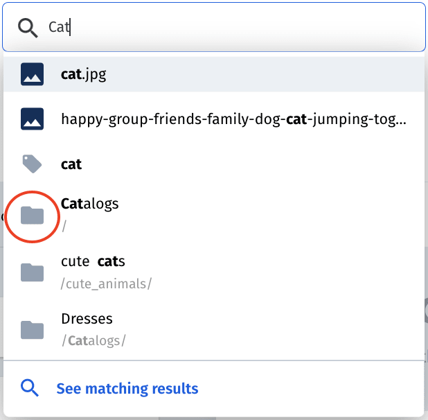This screenshot has width=428, height=420.
Task: Click the /cute_animals/ path text
Action: point(106,284)
